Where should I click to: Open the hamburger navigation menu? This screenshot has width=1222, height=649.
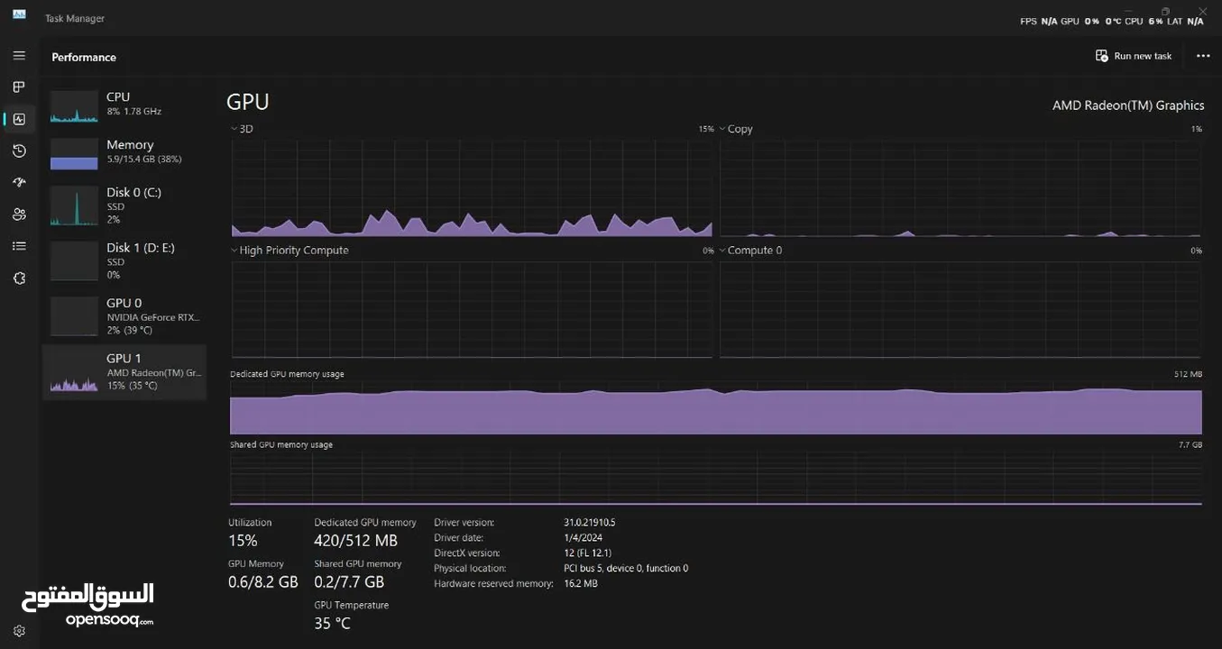pos(19,56)
